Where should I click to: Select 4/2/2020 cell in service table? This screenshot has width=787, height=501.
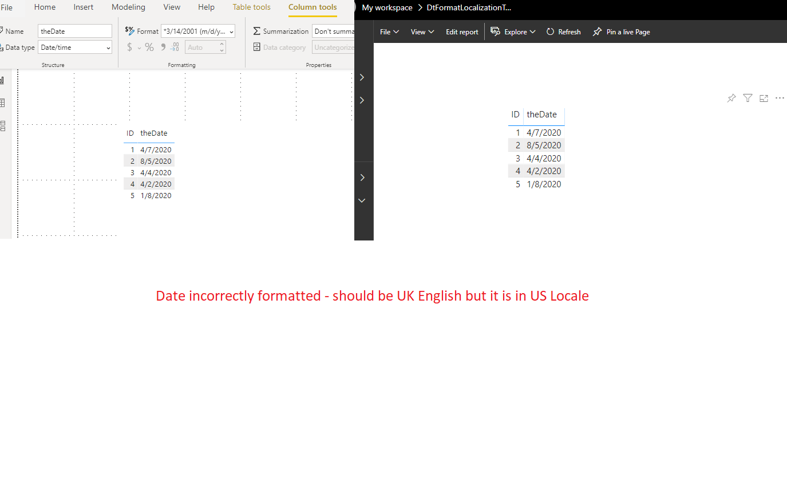pos(544,171)
